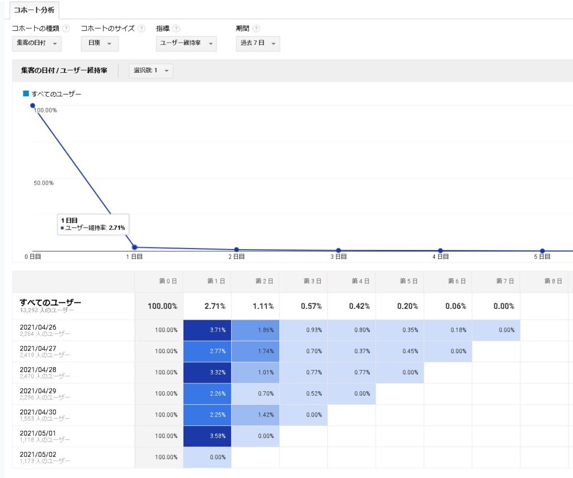This screenshot has height=478, width=573.
Task: Click the 第7日 column header
Action: pos(504,282)
